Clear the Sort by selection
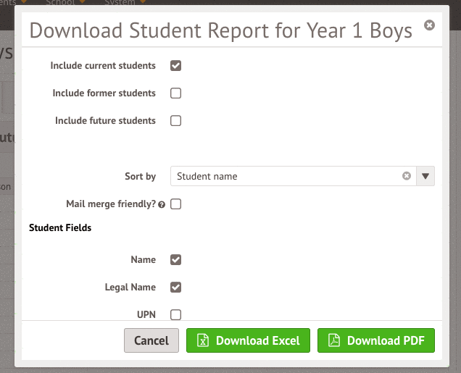This screenshot has height=373, width=461. (407, 176)
